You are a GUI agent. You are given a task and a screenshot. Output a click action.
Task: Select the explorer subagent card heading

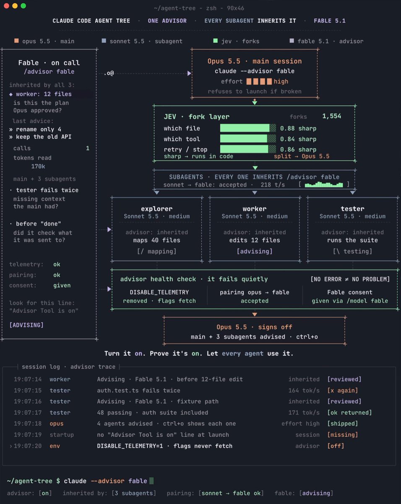[157, 209]
